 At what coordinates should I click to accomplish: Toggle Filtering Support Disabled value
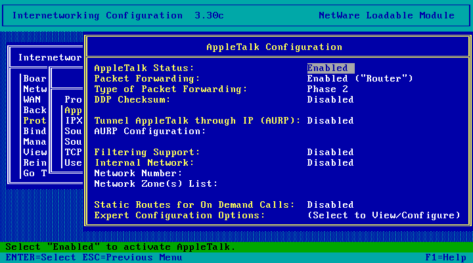(x=330, y=153)
